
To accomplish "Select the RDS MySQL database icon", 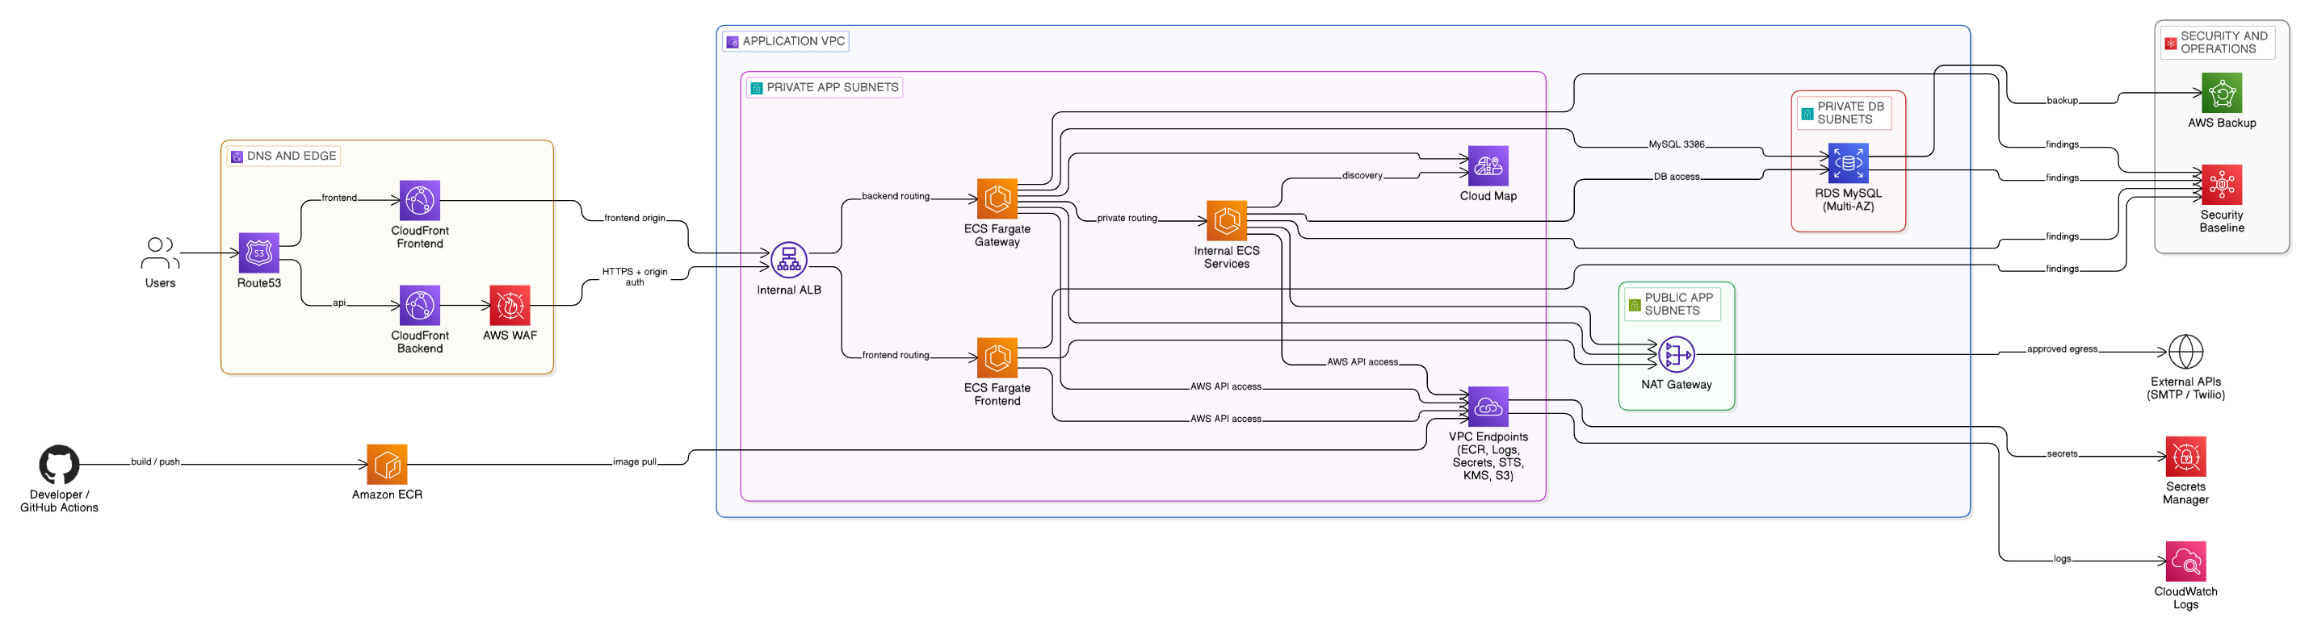I will pyautogui.click(x=1849, y=164).
